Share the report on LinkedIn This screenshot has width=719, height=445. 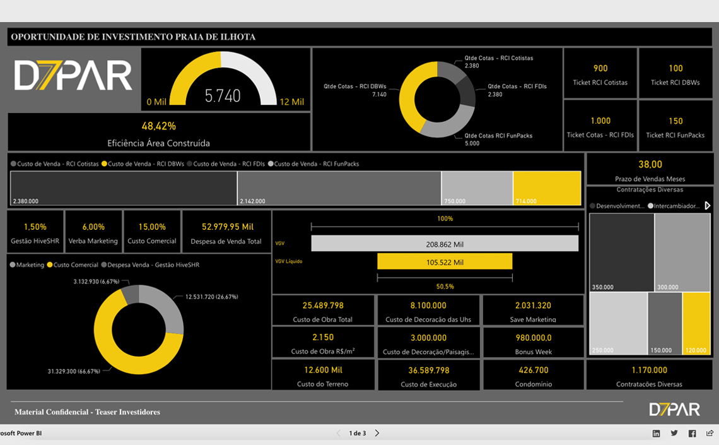click(x=657, y=434)
